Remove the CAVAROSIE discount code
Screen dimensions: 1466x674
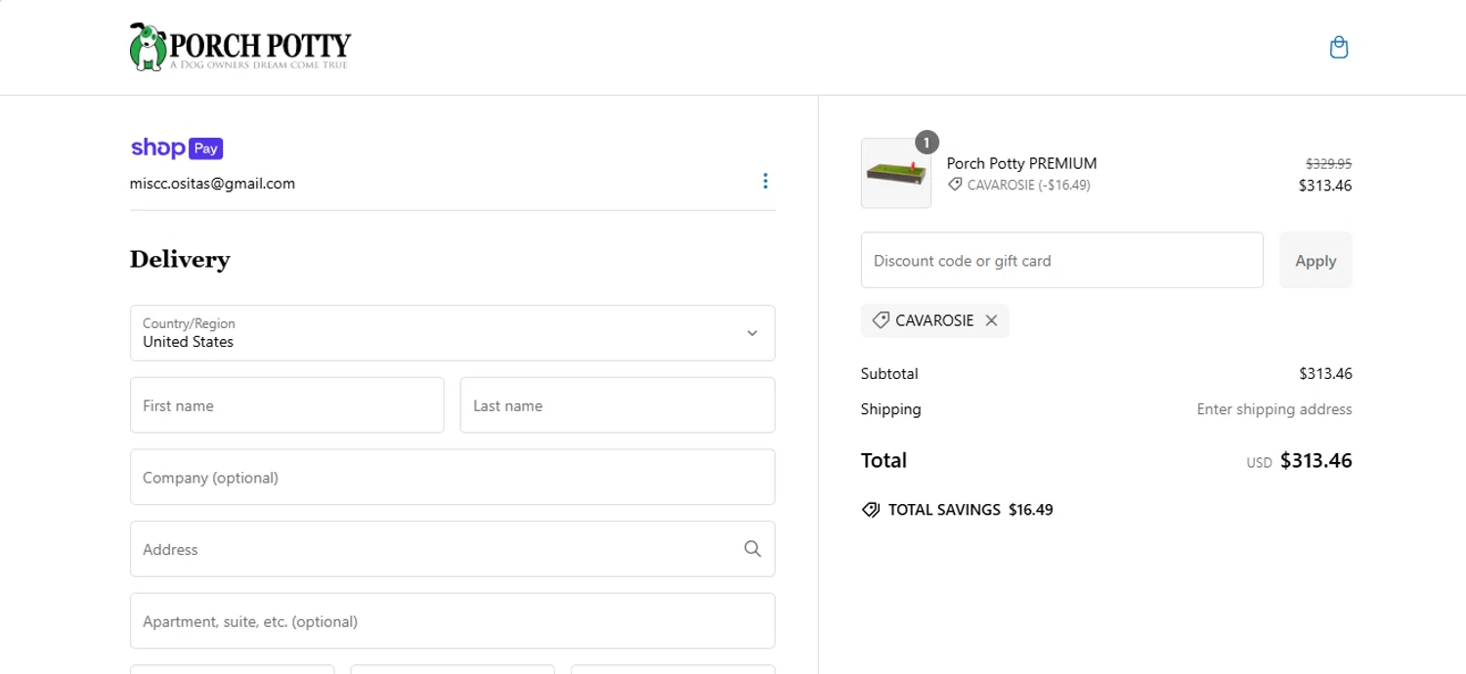[x=991, y=320]
